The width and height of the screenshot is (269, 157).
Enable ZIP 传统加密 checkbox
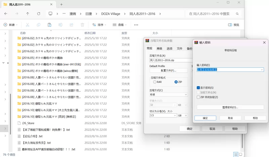coord(198,97)
